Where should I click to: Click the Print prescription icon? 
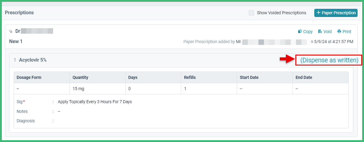click(339, 31)
